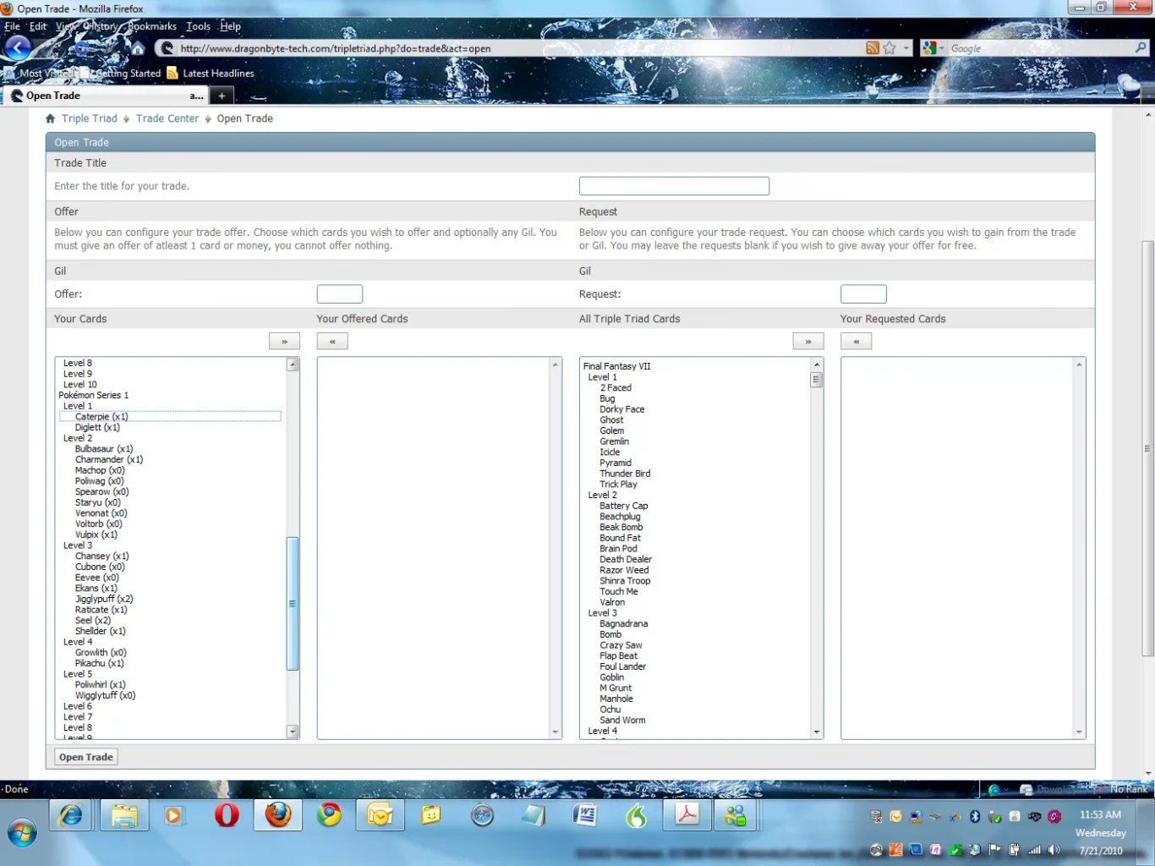Click « to remove from Your Offered Cards
Screen dimensions: 1155x866
(332, 341)
